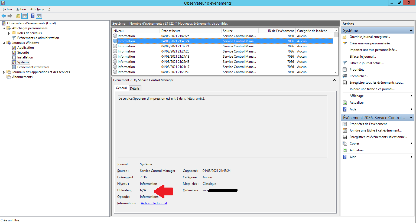416x223 pixels.
Task: Expand Journaux des applications et des services
Action: pos(4,72)
